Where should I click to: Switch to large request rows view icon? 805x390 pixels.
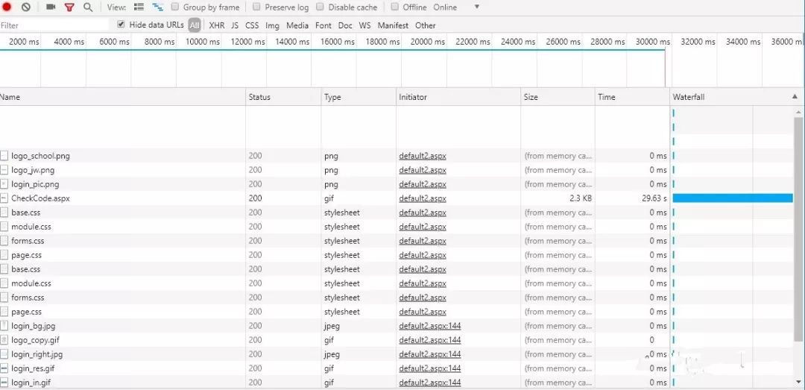pyautogui.click(x=139, y=7)
